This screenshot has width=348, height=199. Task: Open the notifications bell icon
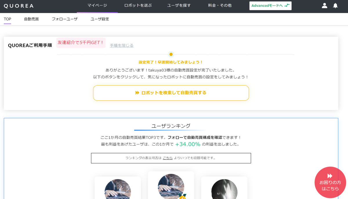(x=335, y=6)
